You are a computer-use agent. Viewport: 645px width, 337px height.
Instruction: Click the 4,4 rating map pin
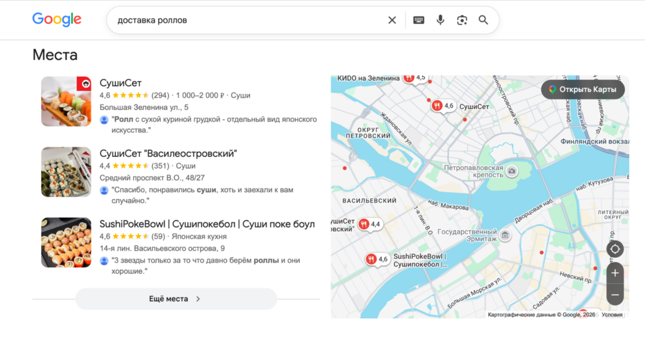[x=370, y=224]
